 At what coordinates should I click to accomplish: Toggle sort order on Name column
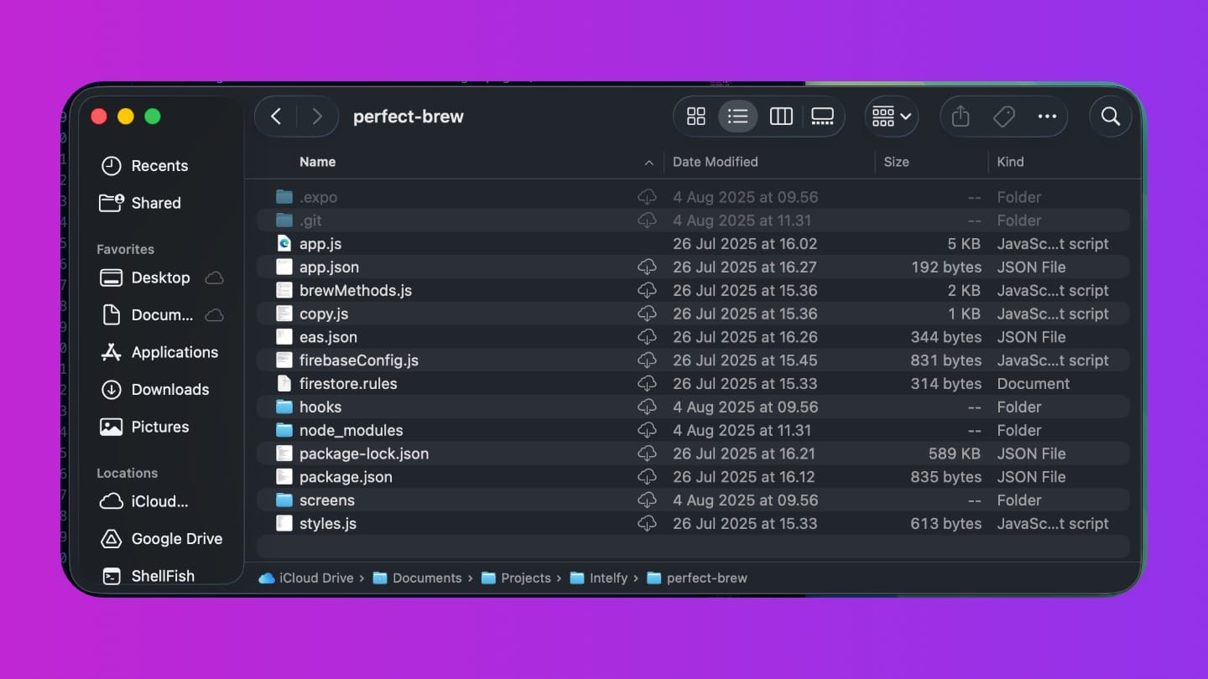tap(648, 163)
